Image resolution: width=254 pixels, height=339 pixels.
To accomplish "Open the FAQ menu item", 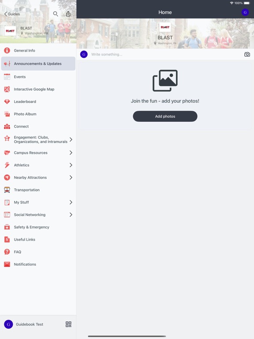I will (38, 252).
